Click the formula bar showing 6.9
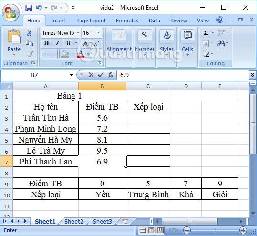The image size is (257, 236). [x=183, y=75]
